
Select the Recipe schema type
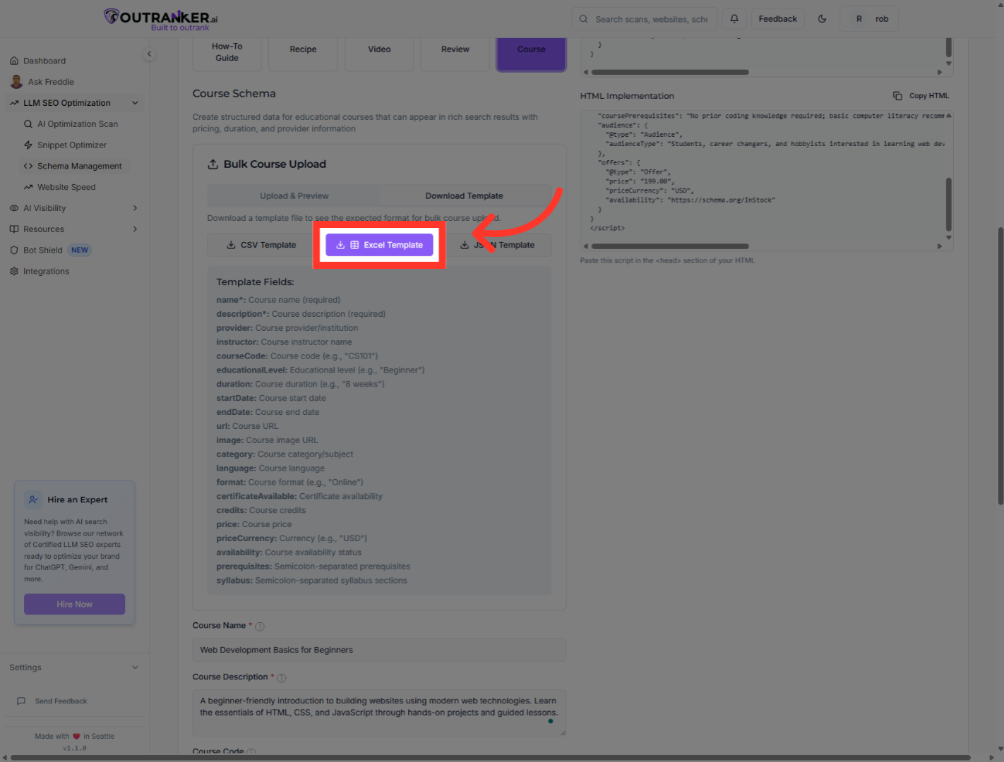(303, 53)
